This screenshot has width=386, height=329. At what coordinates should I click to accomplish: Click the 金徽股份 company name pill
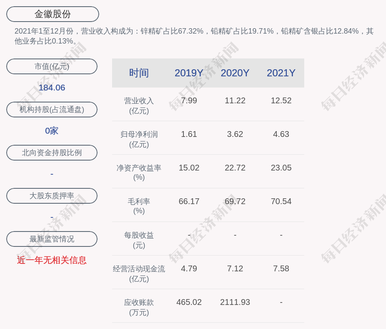pyautogui.click(x=53, y=14)
